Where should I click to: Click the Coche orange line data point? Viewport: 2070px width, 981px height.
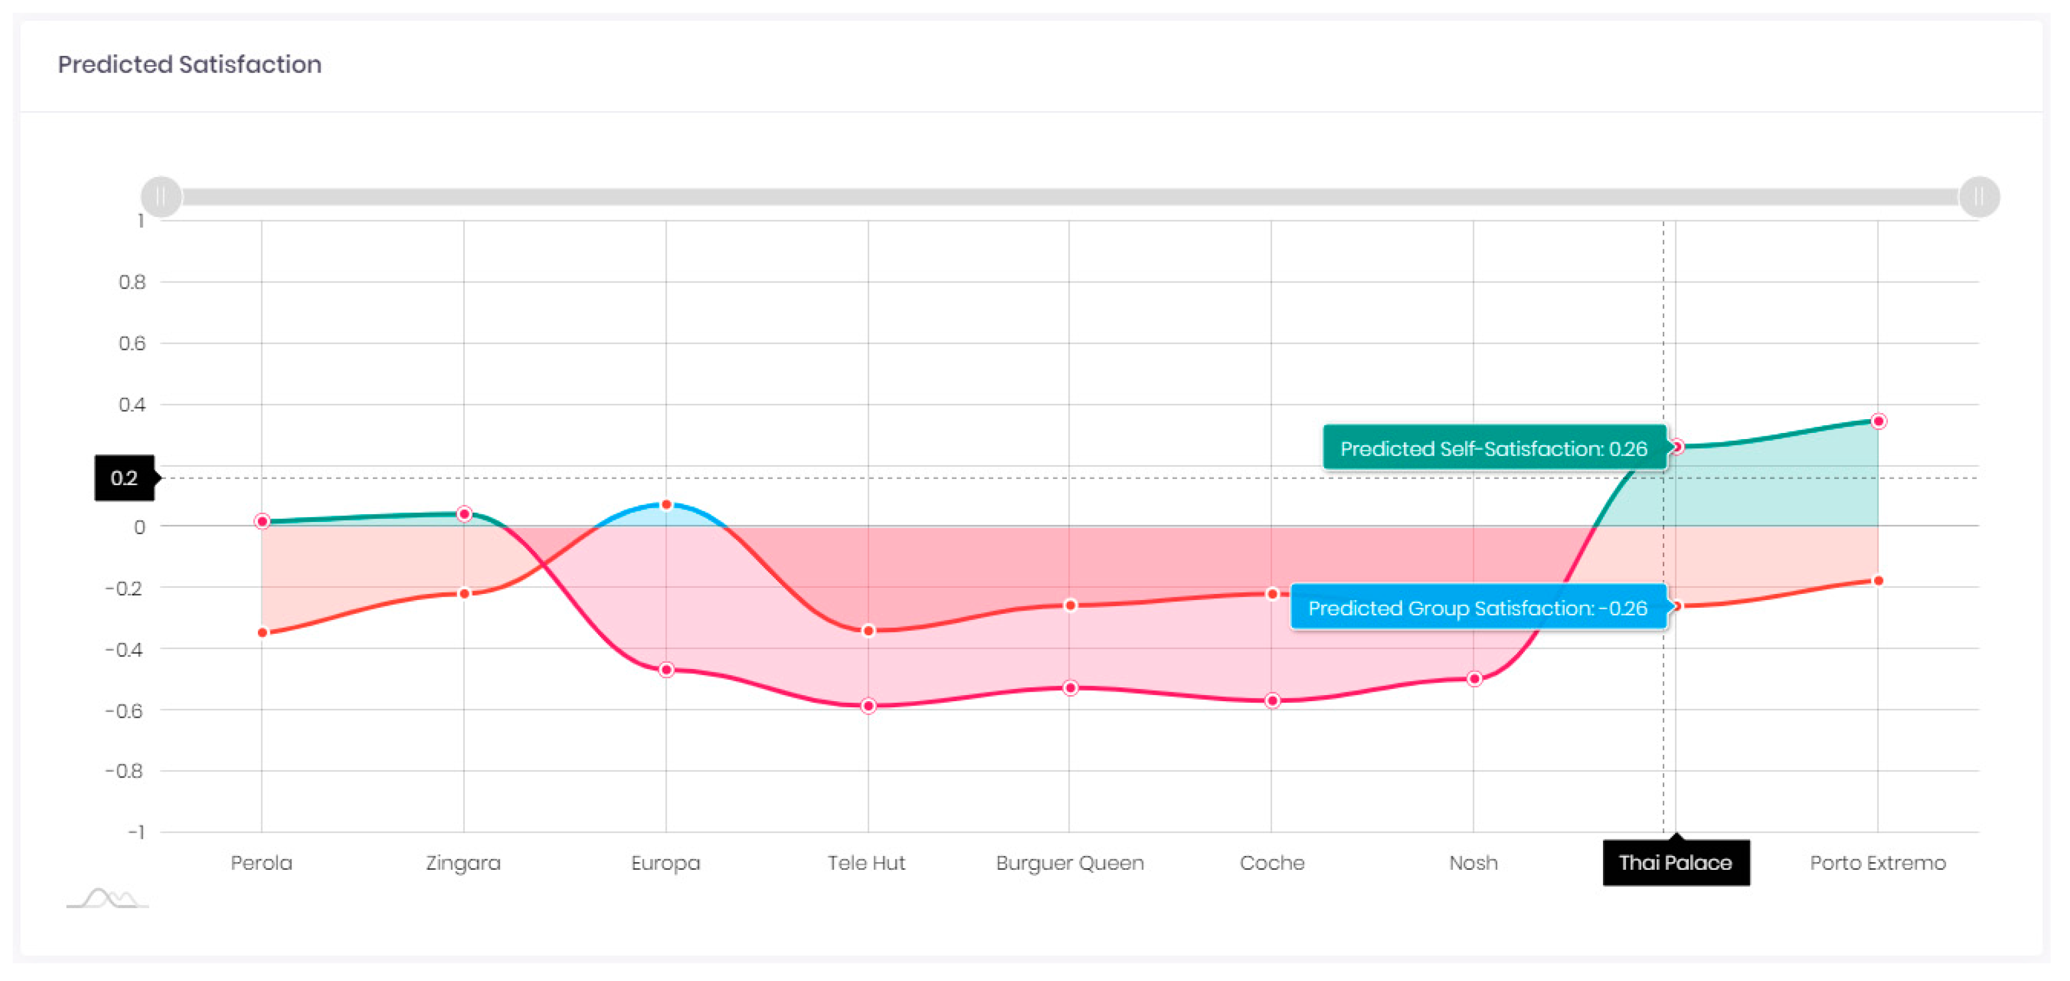point(1272,594)
